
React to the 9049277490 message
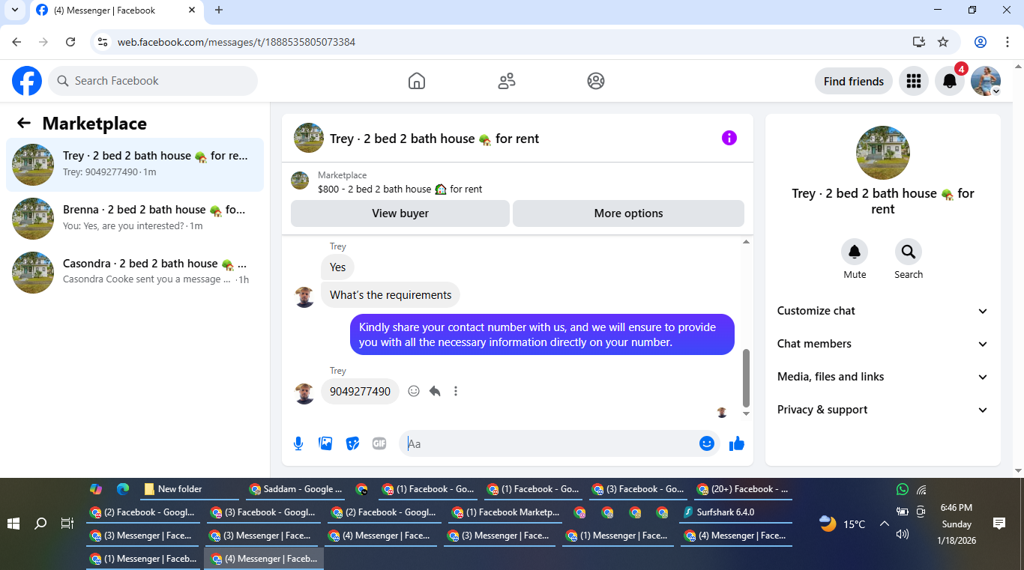(414, 391)
